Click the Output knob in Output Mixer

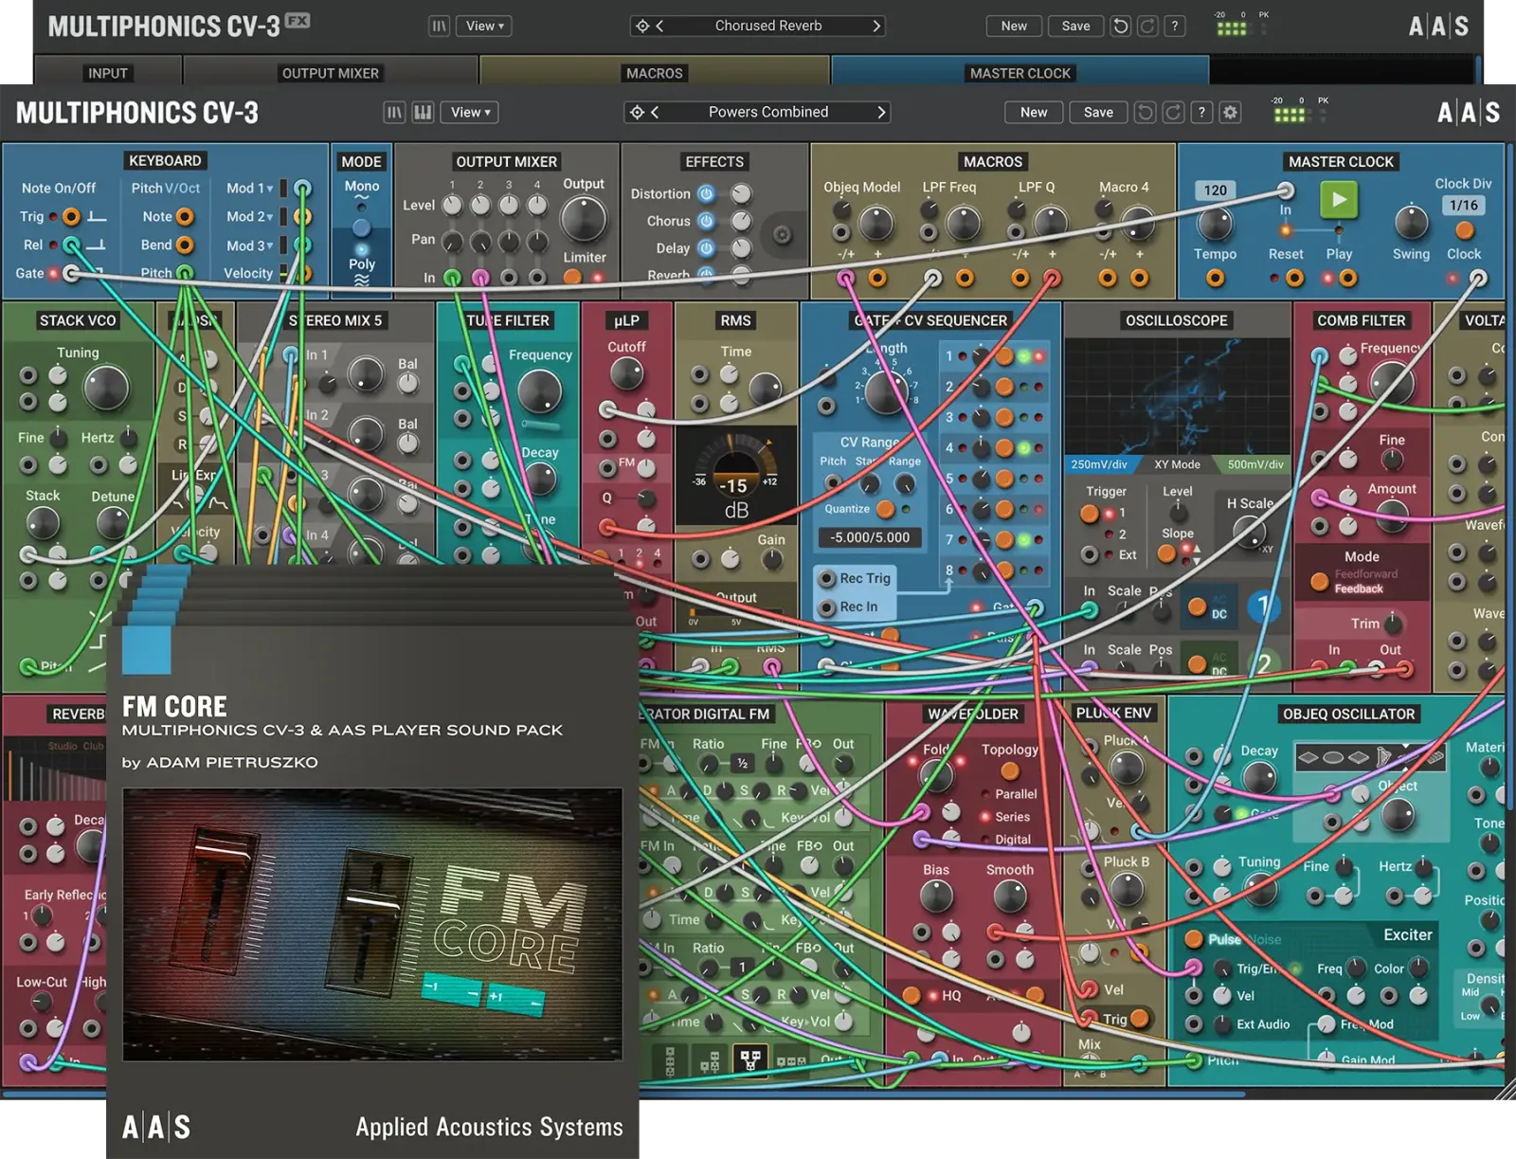pos(584,219)
